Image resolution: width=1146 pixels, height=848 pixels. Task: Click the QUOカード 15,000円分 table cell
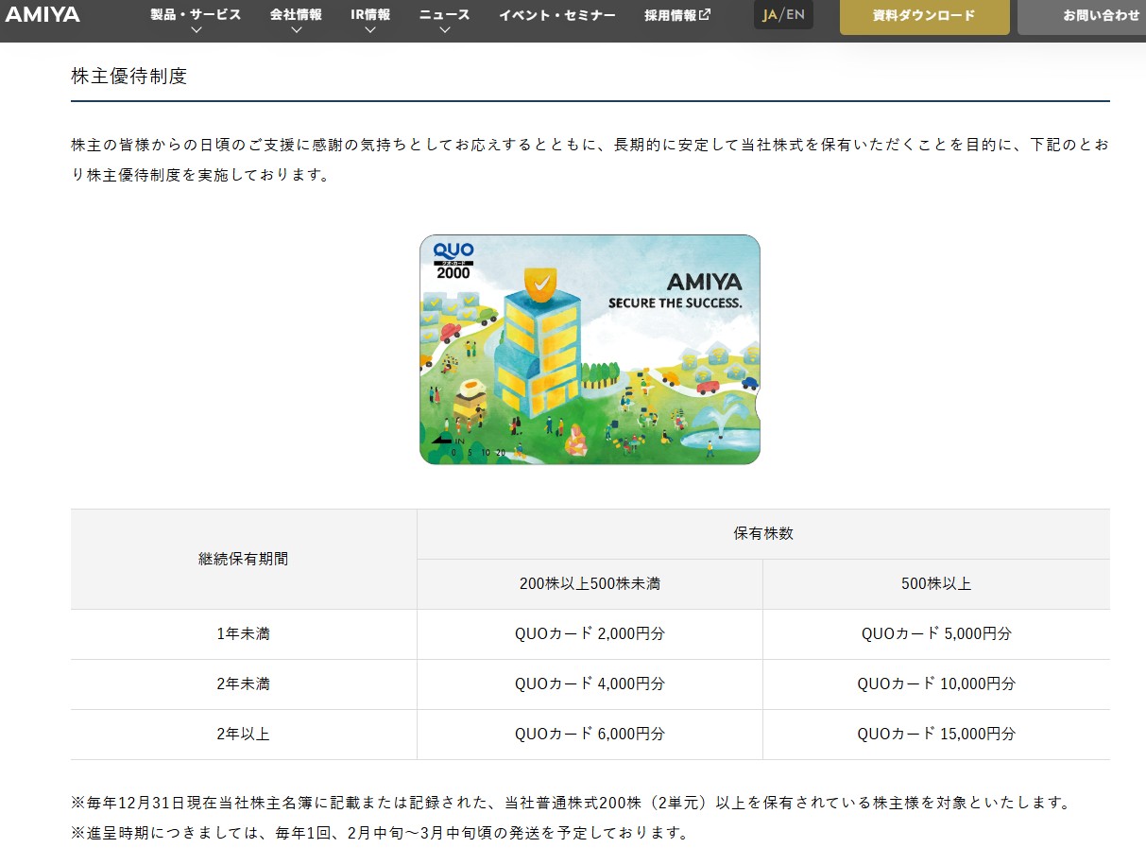pyautogui.click(x=935, y=734)
